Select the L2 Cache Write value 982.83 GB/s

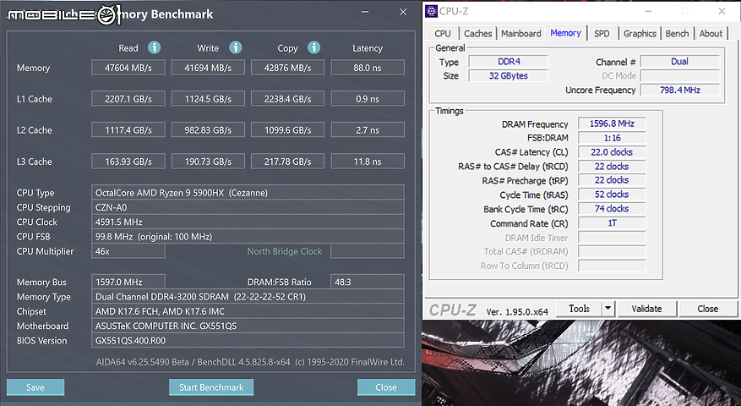[208, 130]
